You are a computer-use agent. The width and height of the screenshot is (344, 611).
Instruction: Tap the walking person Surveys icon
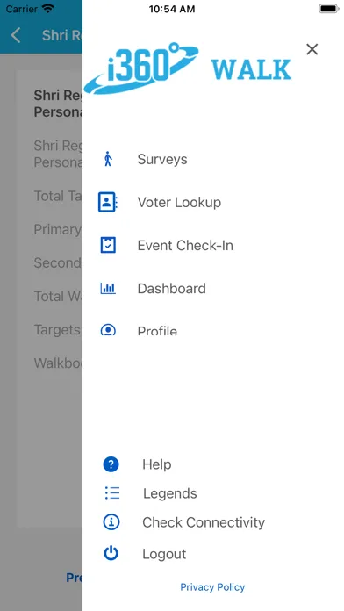point(108,159)
